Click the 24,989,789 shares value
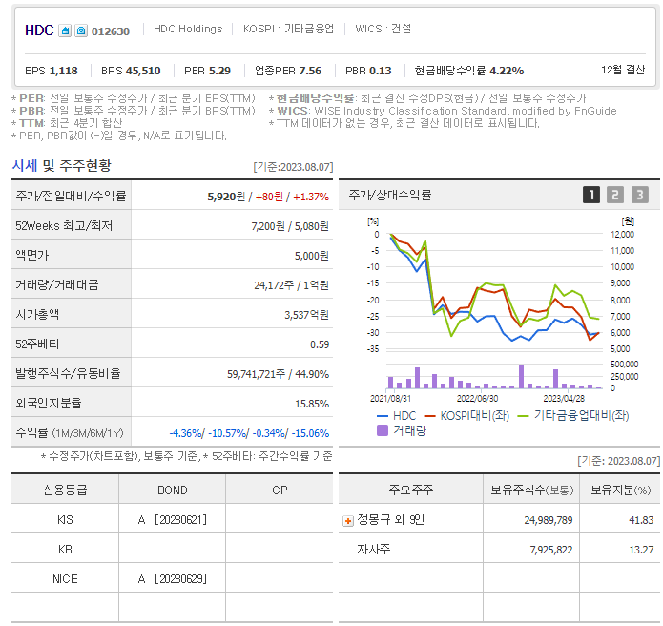Viewport: 663px width, 626px height. tap(549, 520)
